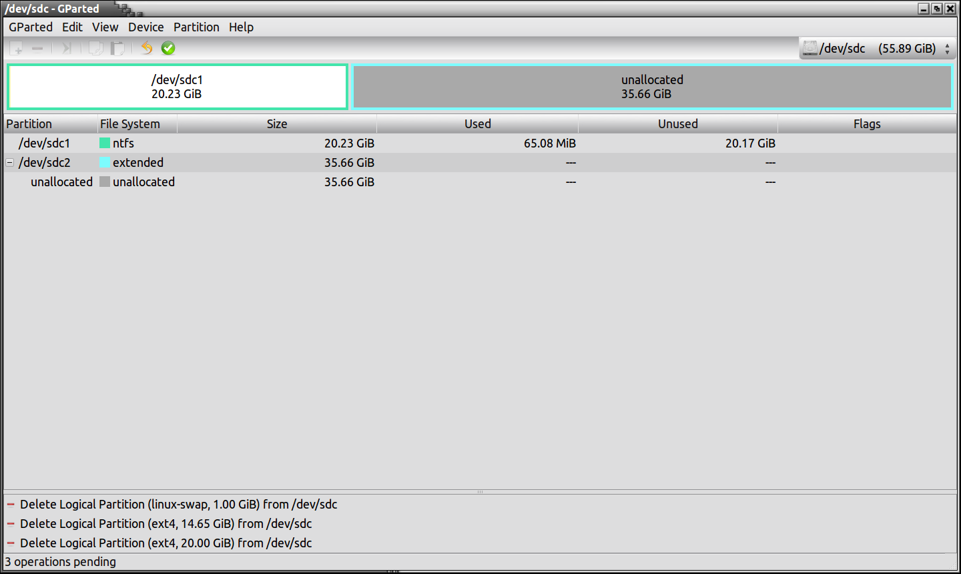Click the Apply All Operations green checkmark

[168, 48]
